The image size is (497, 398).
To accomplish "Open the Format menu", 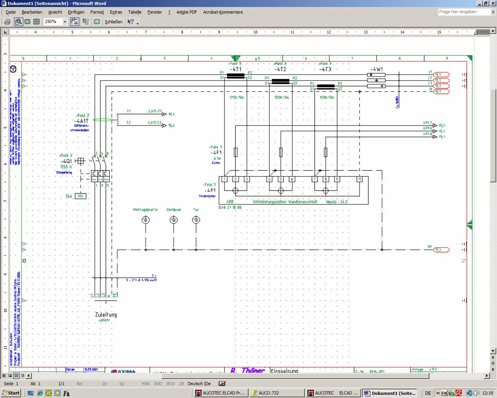I will click(97, 12).
